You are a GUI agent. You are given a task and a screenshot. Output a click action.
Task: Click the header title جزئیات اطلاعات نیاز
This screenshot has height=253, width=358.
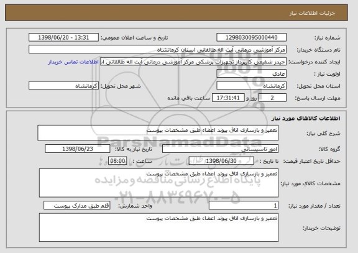point(312,13)
